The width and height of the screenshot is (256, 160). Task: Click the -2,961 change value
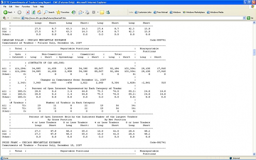[146, 83]
